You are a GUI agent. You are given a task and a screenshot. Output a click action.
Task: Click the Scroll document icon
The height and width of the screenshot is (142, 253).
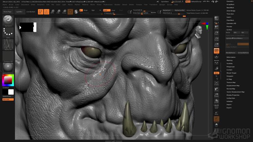coord(216,27)
